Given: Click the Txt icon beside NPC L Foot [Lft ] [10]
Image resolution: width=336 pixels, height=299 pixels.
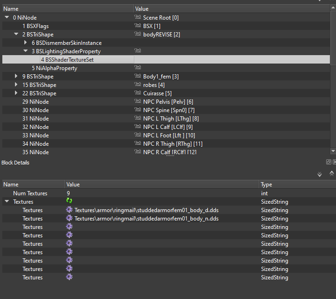Looking at the screenshot, I should click(138, 135).
